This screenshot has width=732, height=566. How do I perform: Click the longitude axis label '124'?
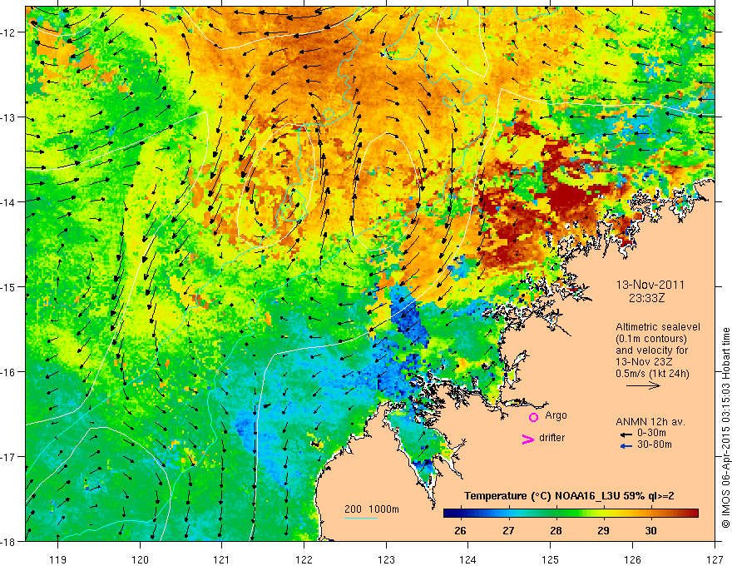tap(468, 559)
